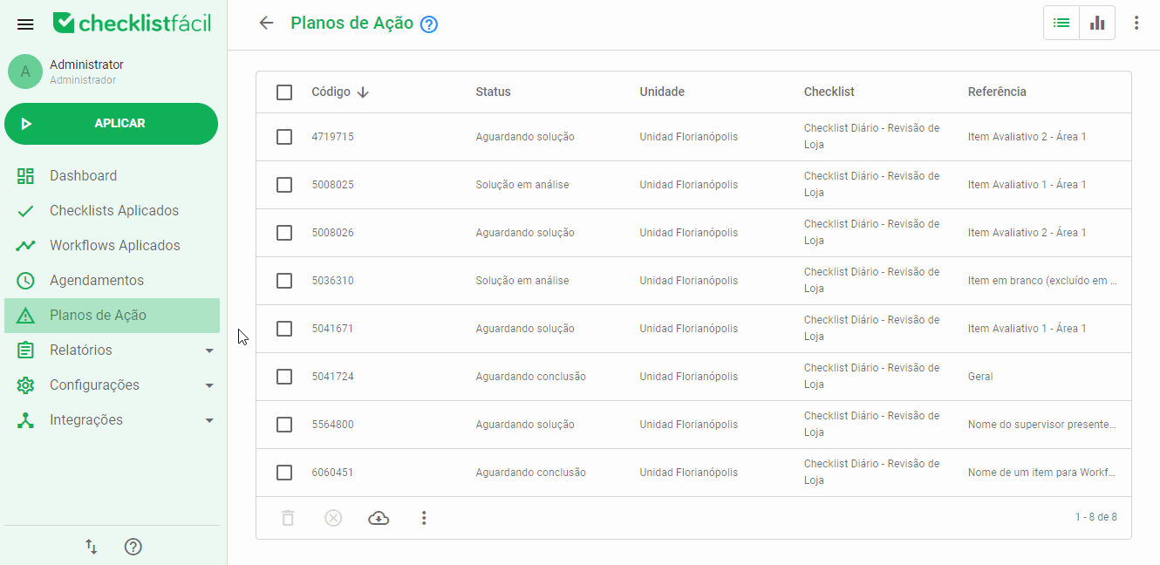Open the Relatórios menu item
Viewport: 1160px width, 565px height.
click(x=112, y=351)
